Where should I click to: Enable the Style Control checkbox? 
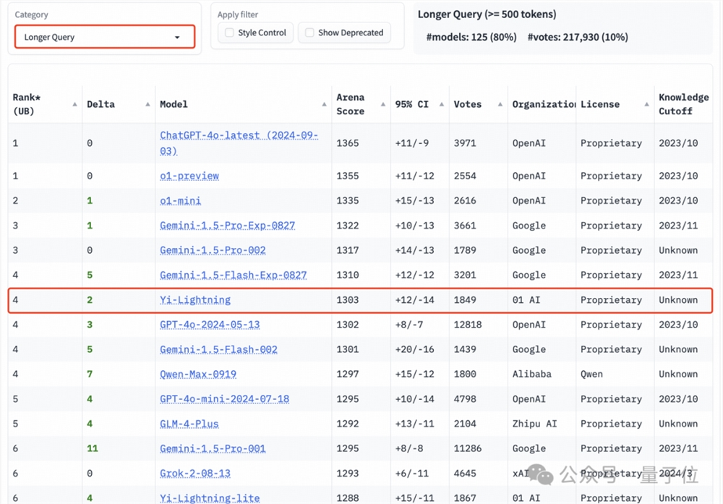tap(229, 33)
